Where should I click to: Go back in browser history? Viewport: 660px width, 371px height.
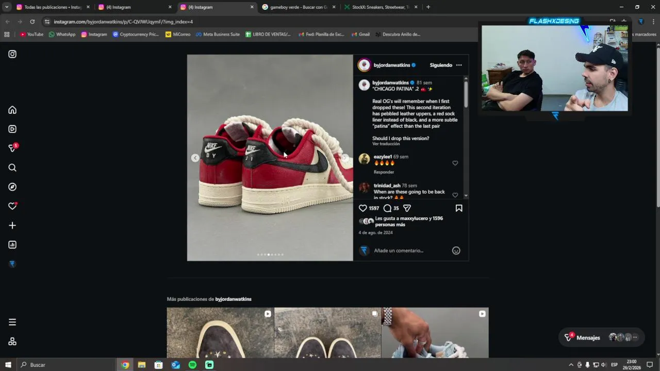pyautogui.click(x=7, y=22)
